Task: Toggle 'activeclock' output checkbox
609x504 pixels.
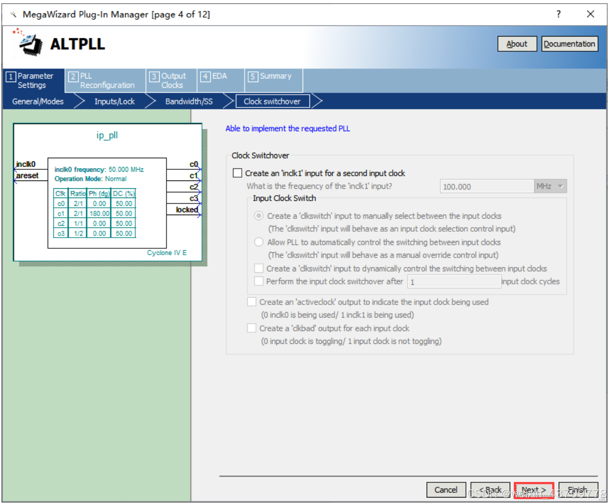Action: click(252, 302)
